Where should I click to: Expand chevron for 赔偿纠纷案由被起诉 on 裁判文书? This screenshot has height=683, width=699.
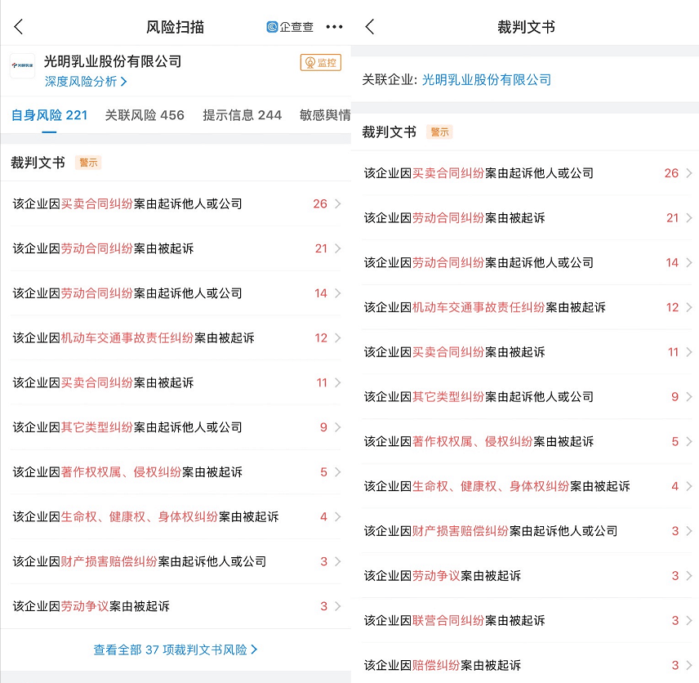point(689,665)
